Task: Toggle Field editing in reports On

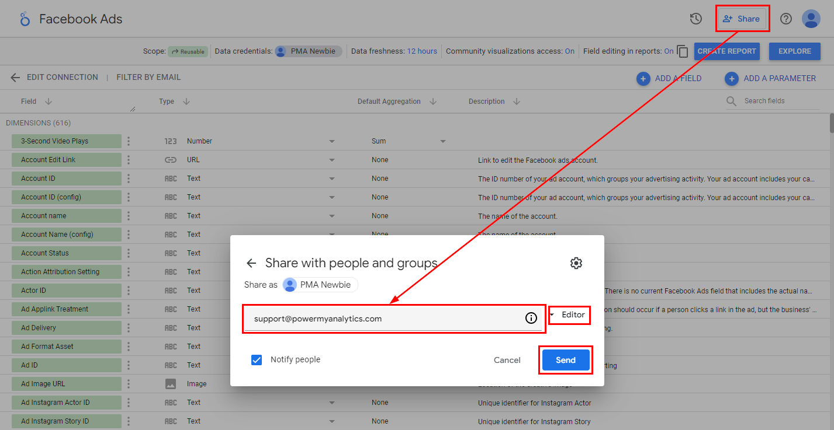Action: [x=669, y=51]
